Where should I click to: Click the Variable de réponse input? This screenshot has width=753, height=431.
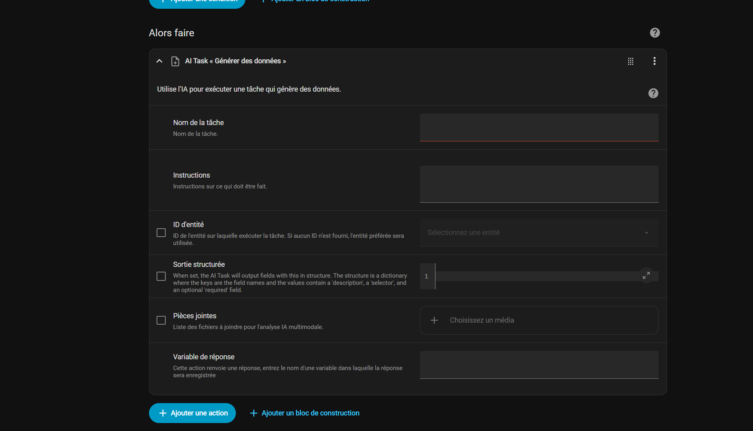pos(539,364)
